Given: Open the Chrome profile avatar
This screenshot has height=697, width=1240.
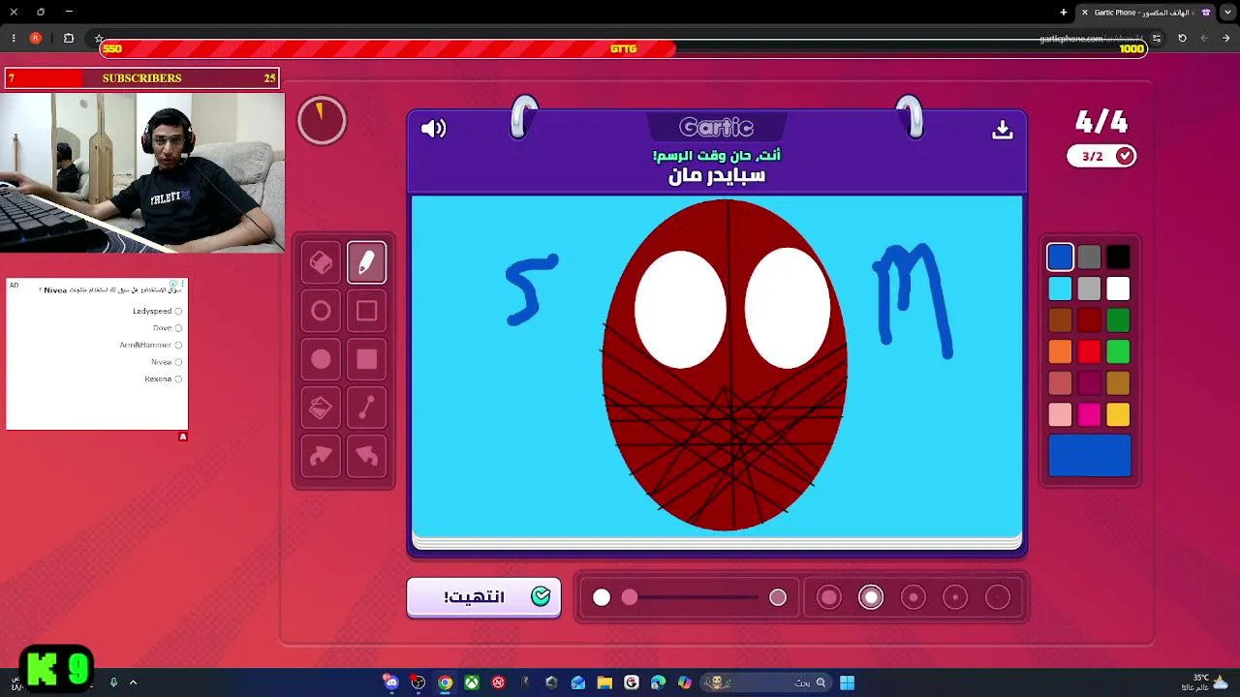Looking at the screenshot, I should point(36,38).
